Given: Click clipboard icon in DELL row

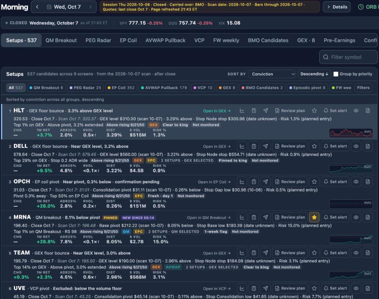Looking at the screenshot, I should tap(254, 146).
